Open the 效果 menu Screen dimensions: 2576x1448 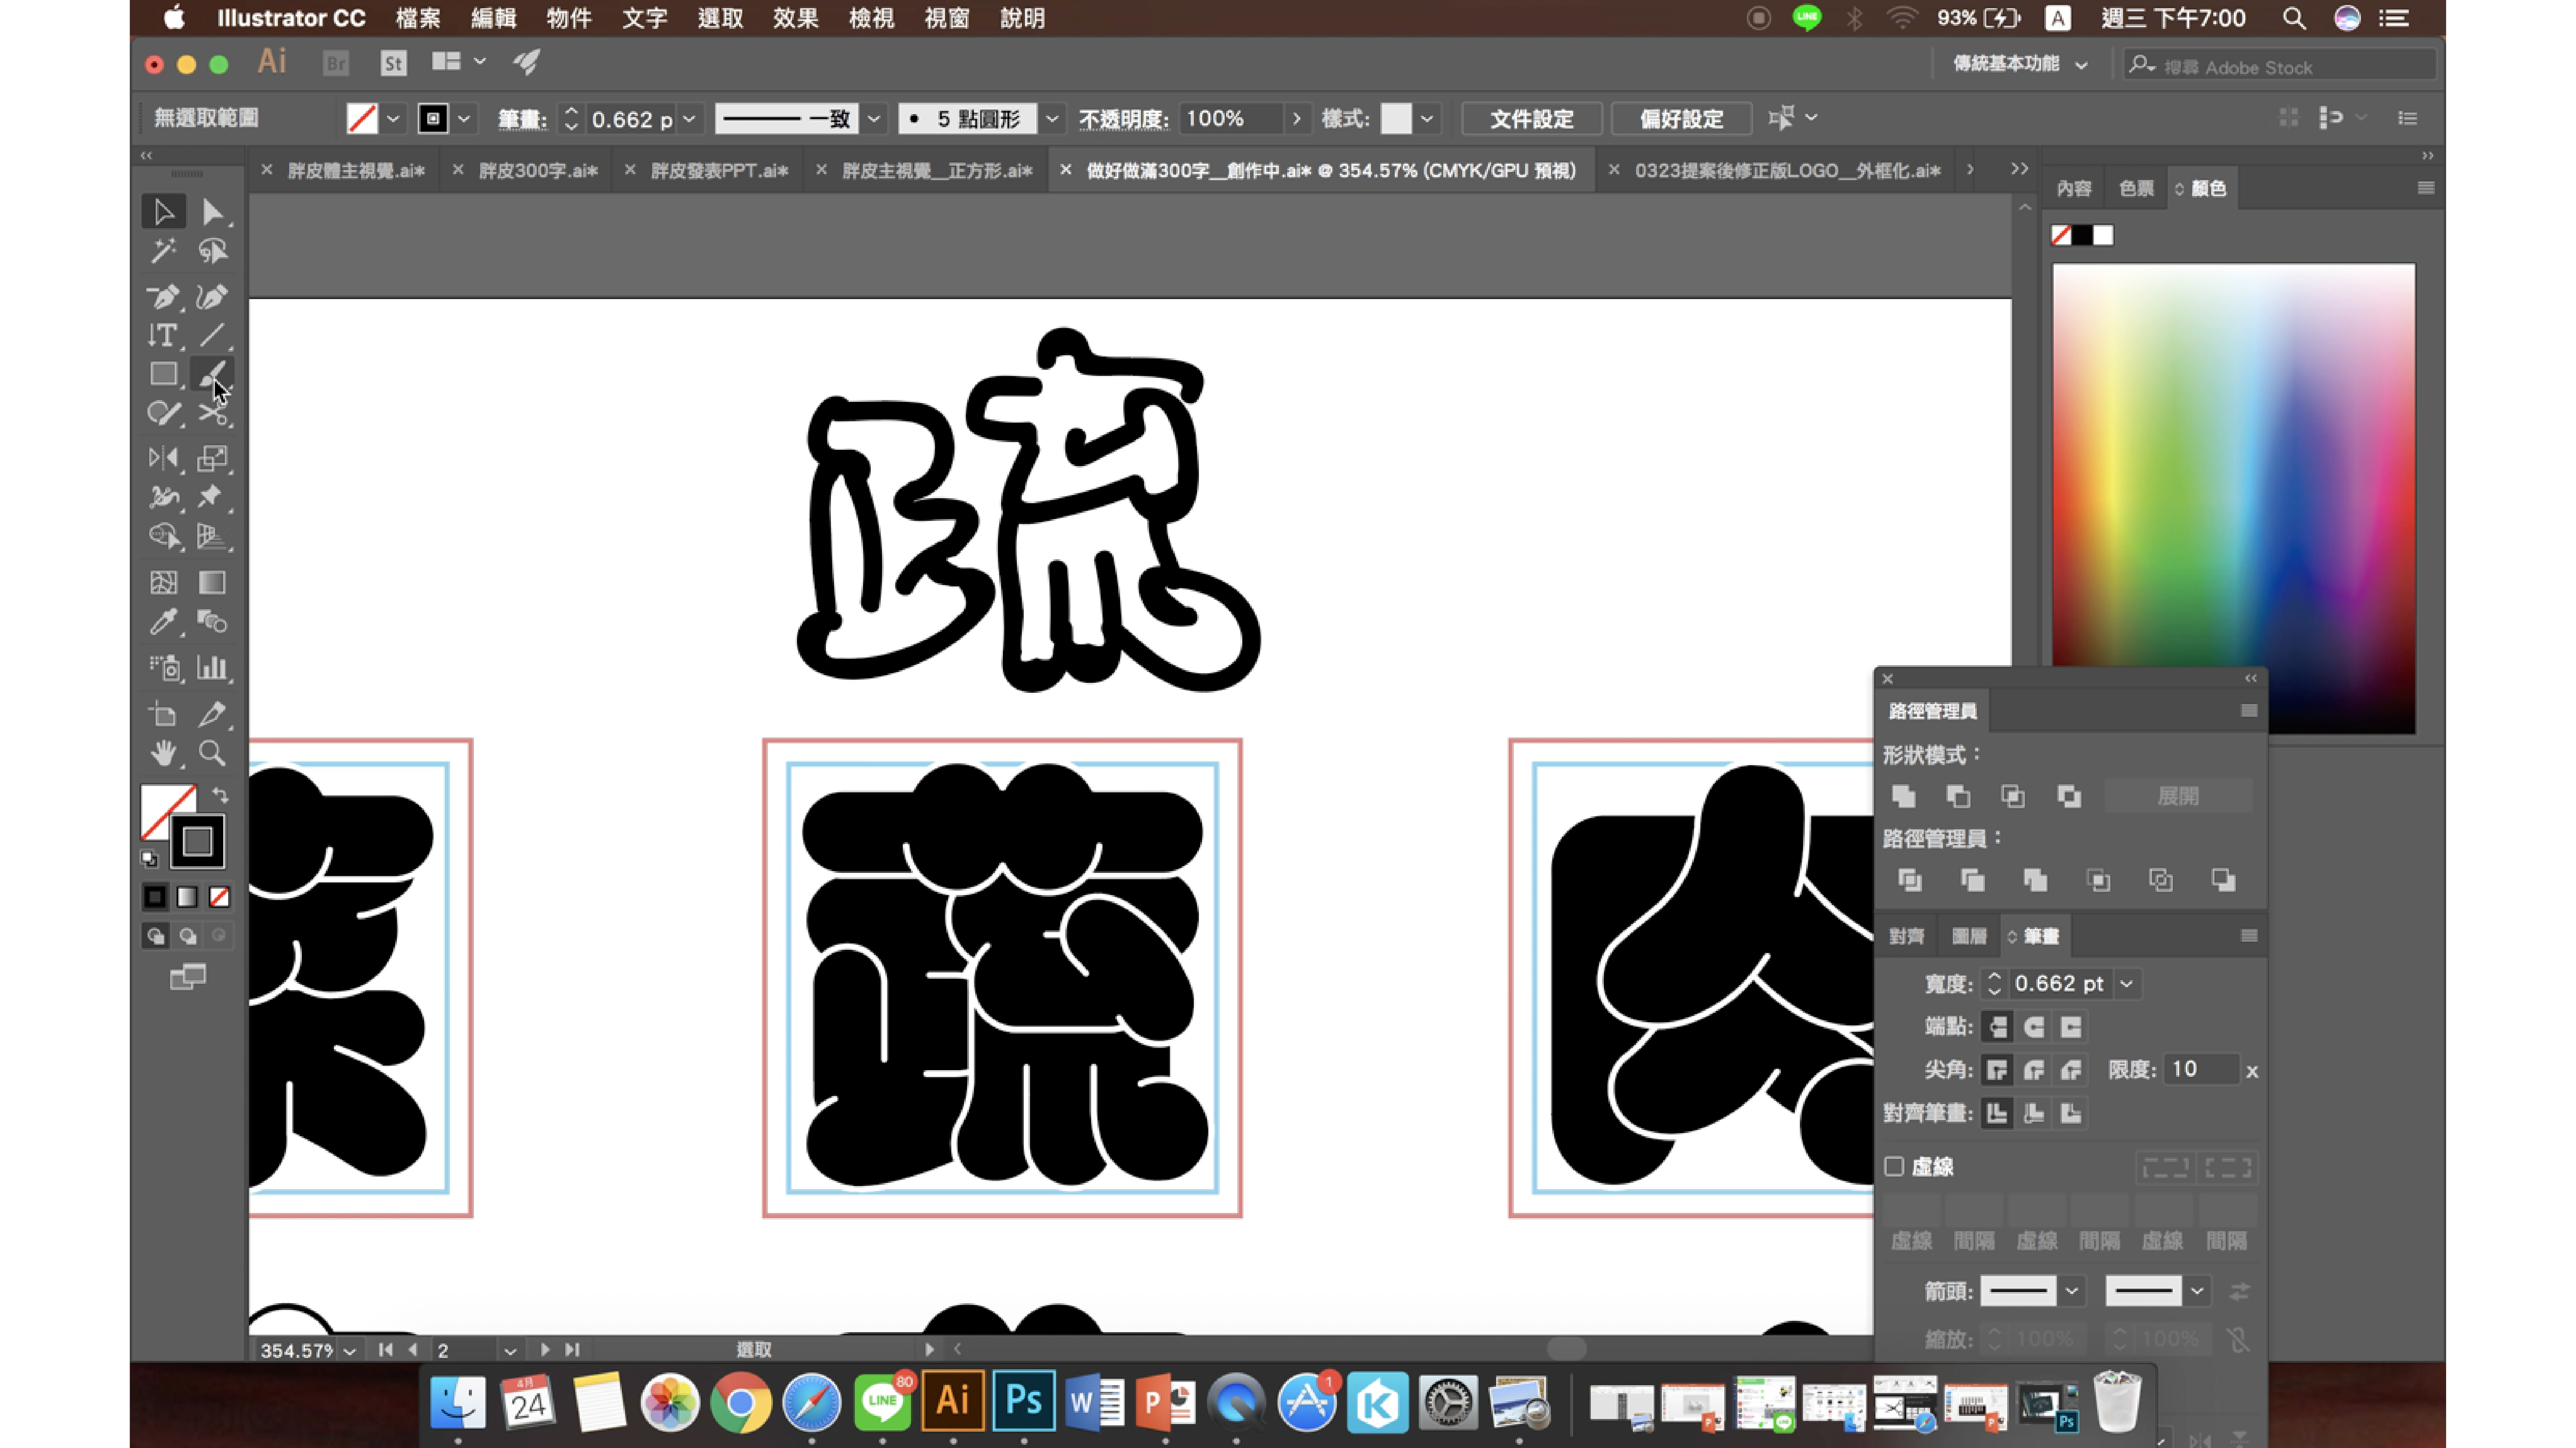coord(795,18)
